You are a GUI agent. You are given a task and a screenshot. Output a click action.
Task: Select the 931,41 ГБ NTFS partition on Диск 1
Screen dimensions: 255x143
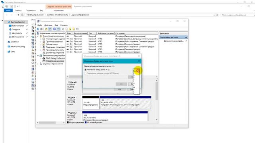[x=126, y=102]
